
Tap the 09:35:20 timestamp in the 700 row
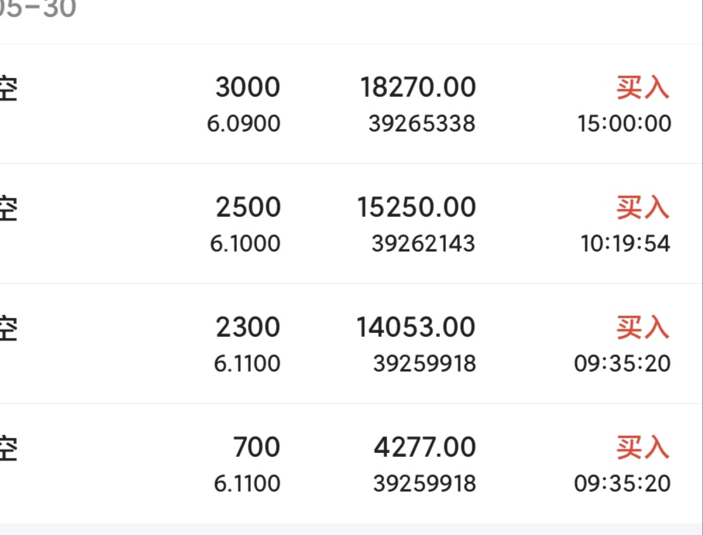pos(622,483)
